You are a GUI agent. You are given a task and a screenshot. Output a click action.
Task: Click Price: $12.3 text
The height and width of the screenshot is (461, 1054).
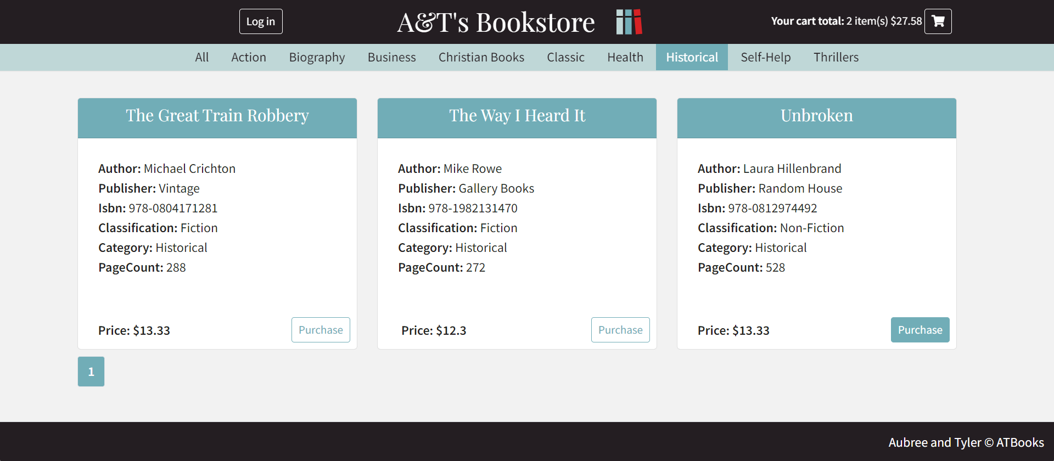(434, 330)
